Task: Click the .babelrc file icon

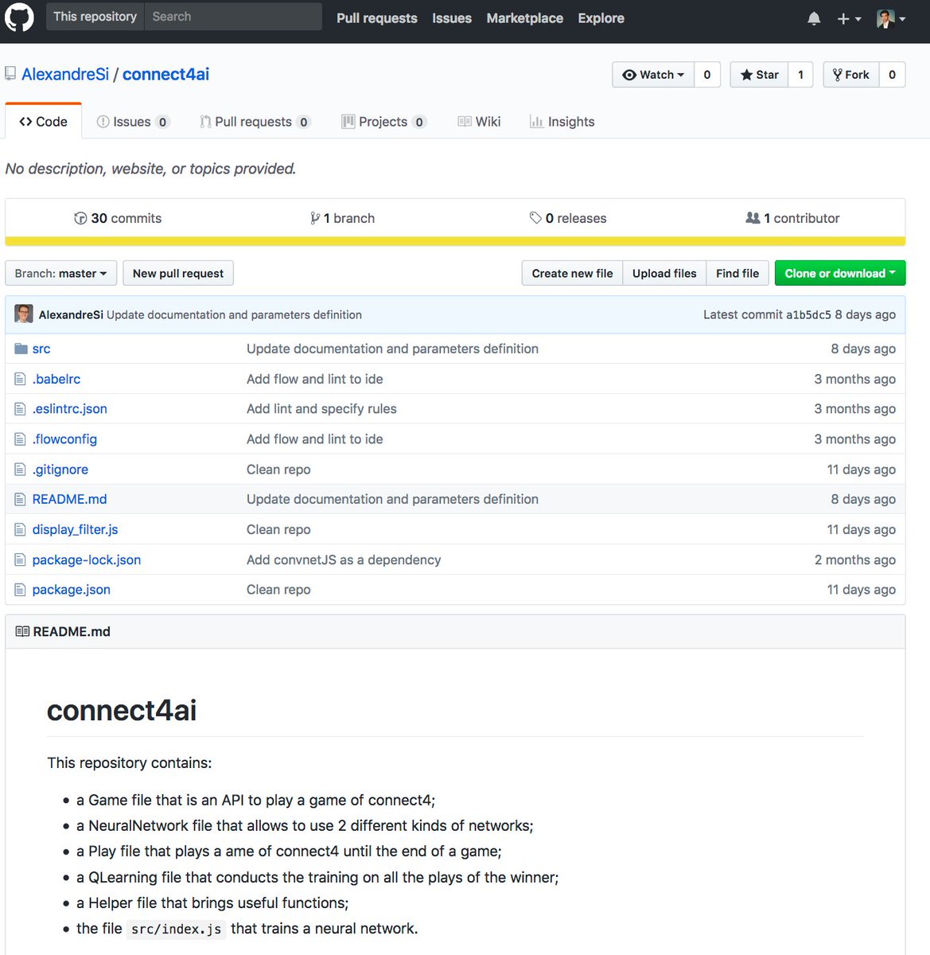Action: click(21, 379)
